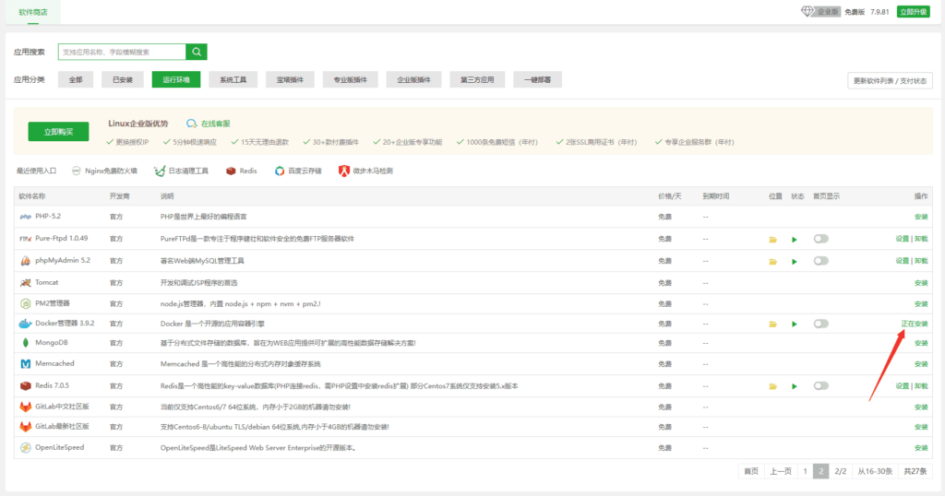The image size is (945, 496).
Task: Click Docker管理器 green play status icon
Action: (x=795, y=325)
